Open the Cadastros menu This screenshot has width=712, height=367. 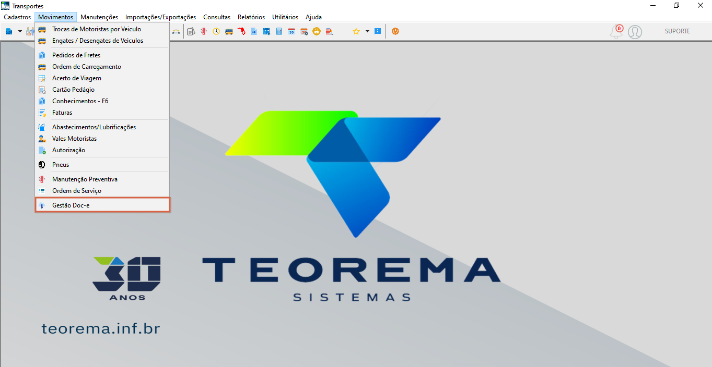pos(17,17)
